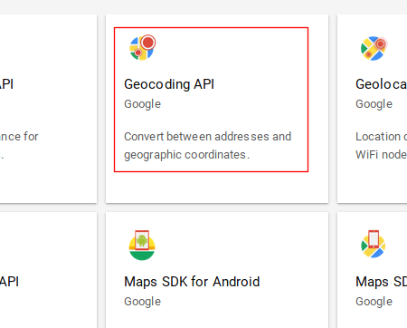Screen dimensions: 407x328
Task: Click Google vendor label under Geocoding API
Action: 143,104
